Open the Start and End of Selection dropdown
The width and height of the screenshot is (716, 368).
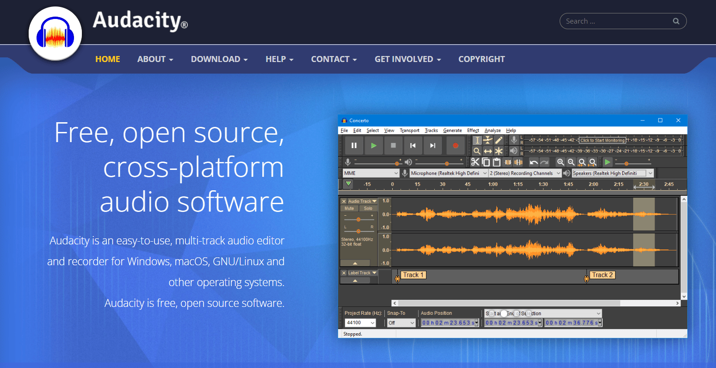pos(543,313)
